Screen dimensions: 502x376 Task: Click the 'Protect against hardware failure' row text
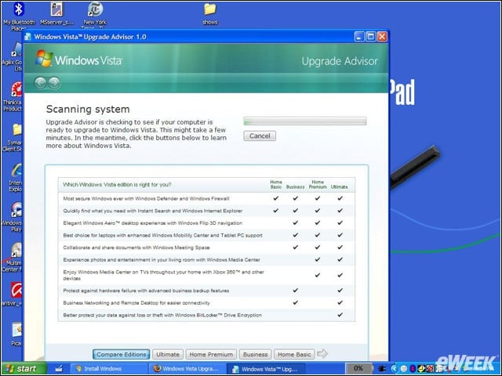(146, 291)
